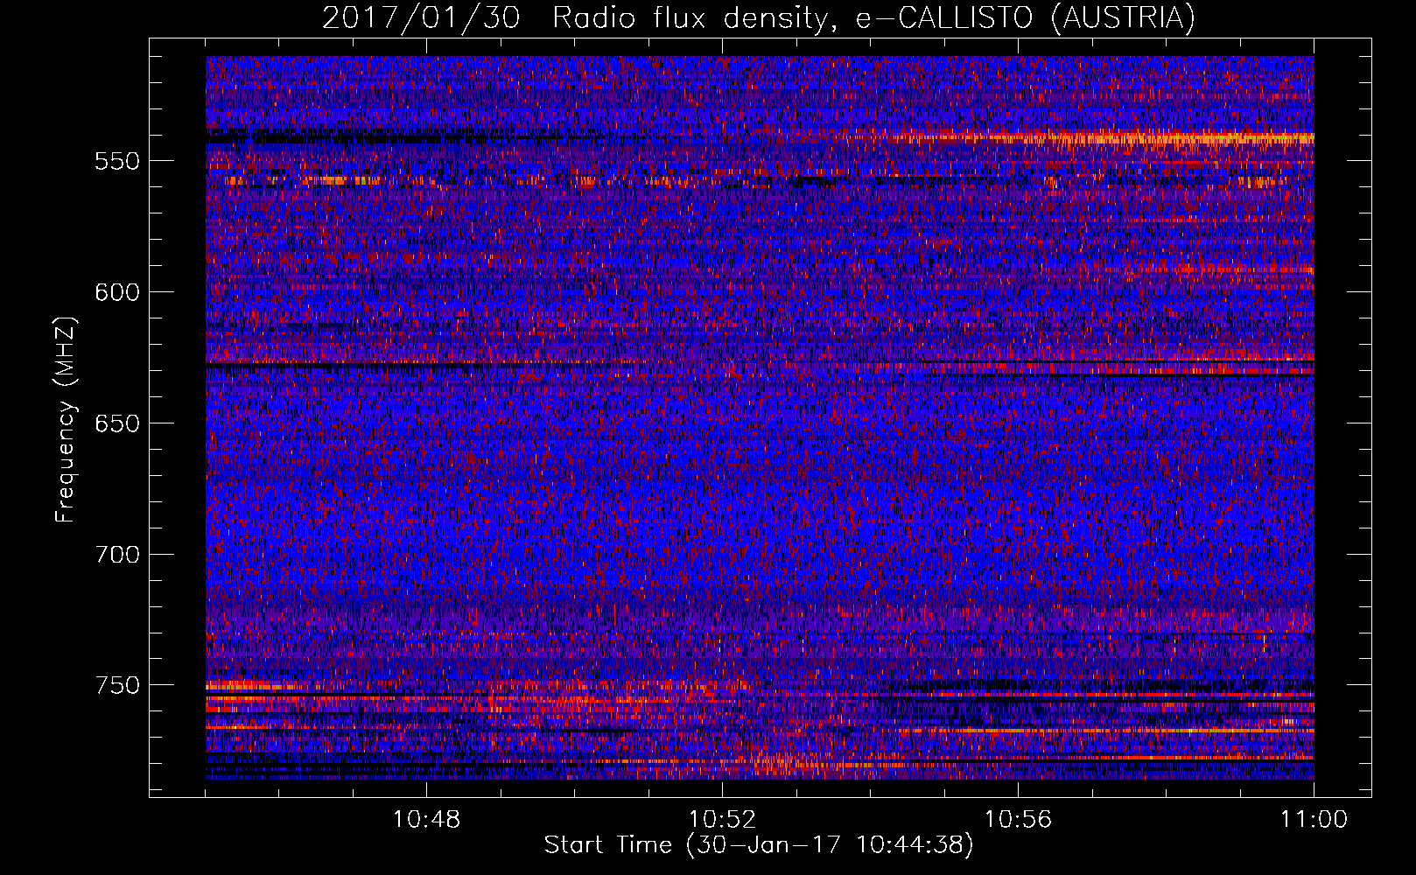The image size is (1416, 875).
Task: Click the 'Frequency (MHZ)' axis label
Action: pyautogui.click(x=66, y=419)
